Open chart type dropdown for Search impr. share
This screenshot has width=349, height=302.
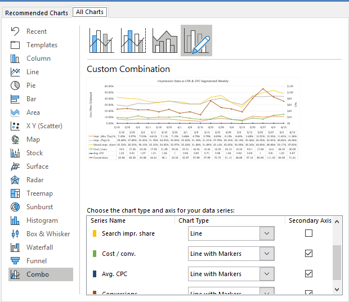coord(267,233)
